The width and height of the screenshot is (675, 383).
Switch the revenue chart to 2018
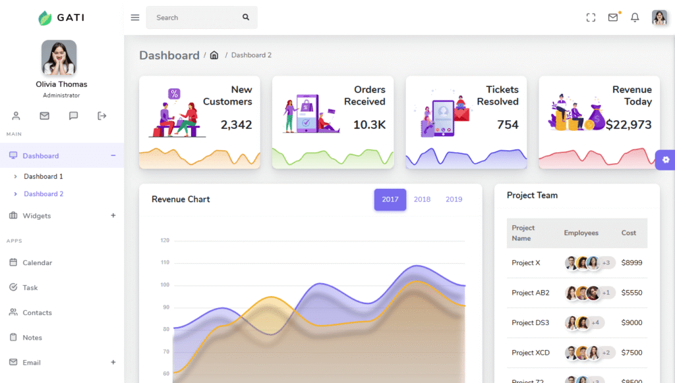pos(422,199)
